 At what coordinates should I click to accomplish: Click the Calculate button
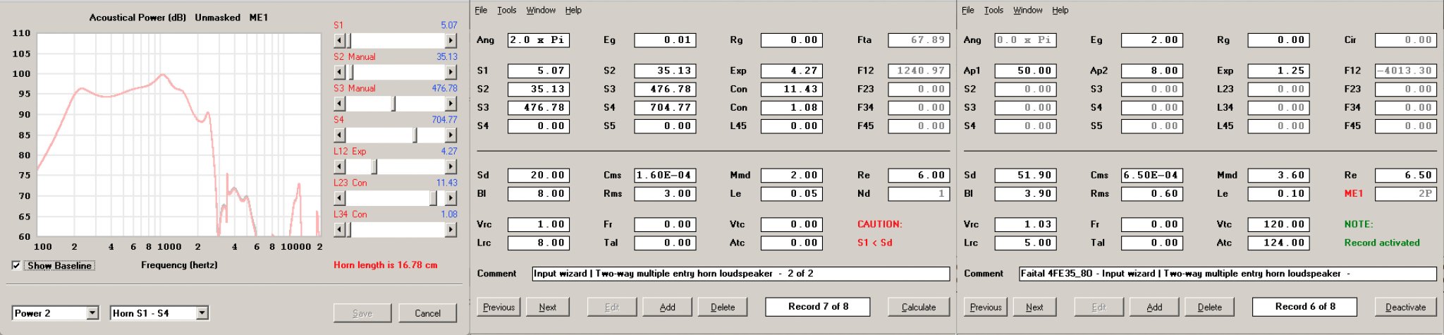(x=919, y=307)
